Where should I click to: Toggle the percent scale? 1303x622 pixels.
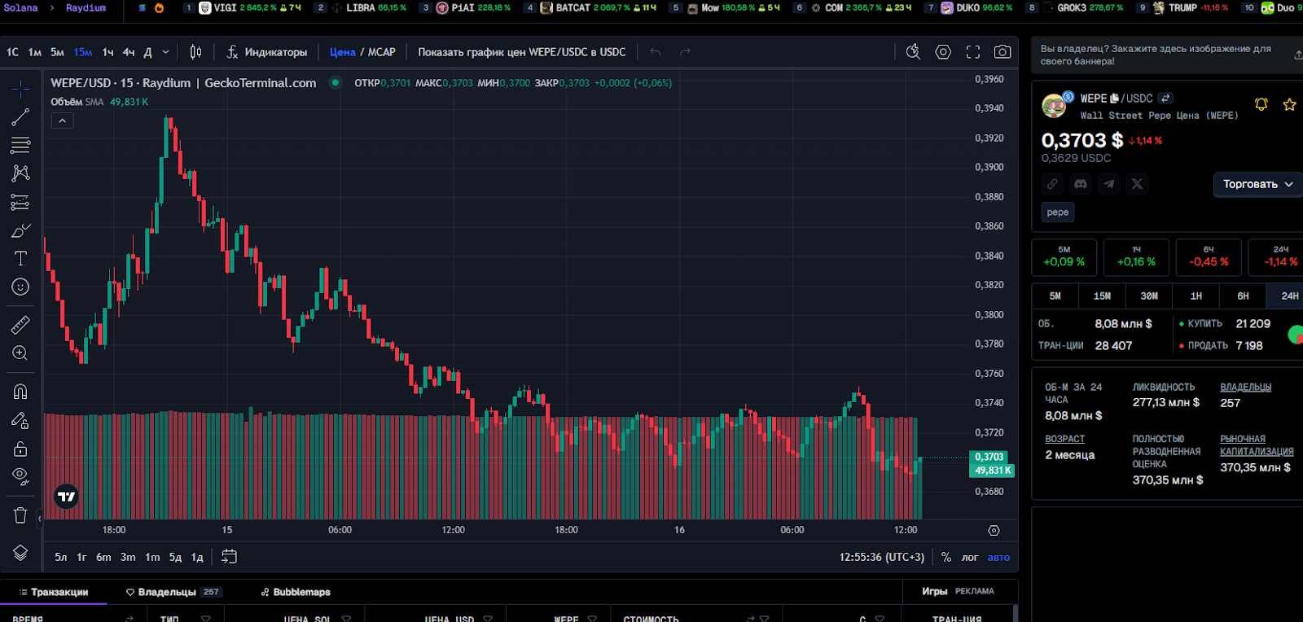click(945, 557)
